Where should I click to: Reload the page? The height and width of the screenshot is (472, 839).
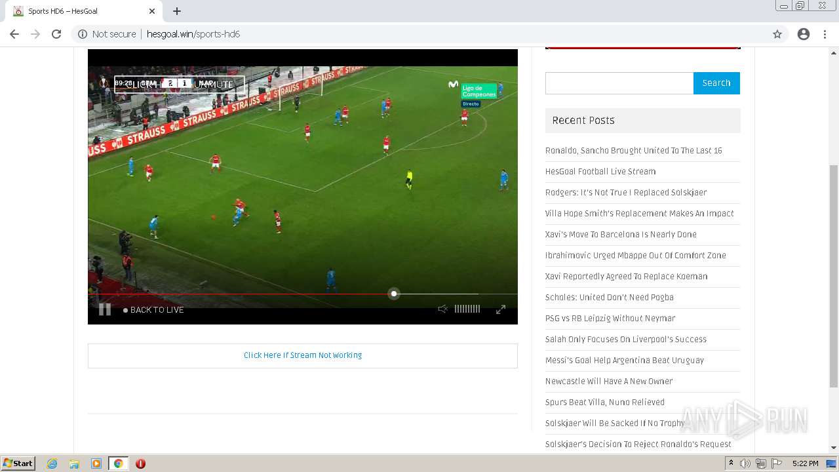click(x=56, y=34)
